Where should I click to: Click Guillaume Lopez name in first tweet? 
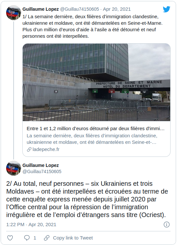pyautogui.click(x=41, y=9)
